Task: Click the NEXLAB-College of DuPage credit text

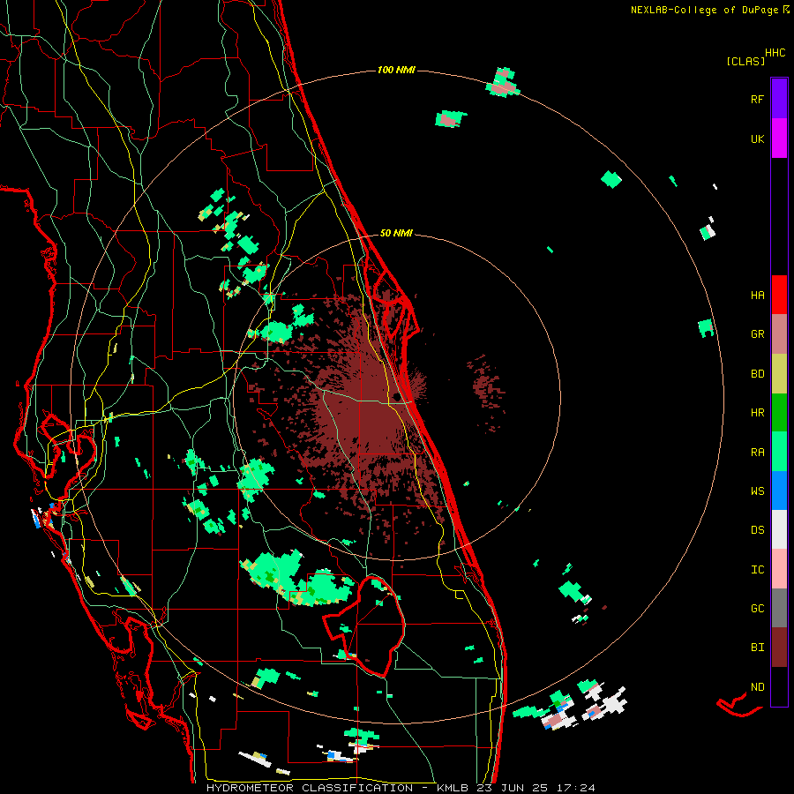Action: point(704,10)
